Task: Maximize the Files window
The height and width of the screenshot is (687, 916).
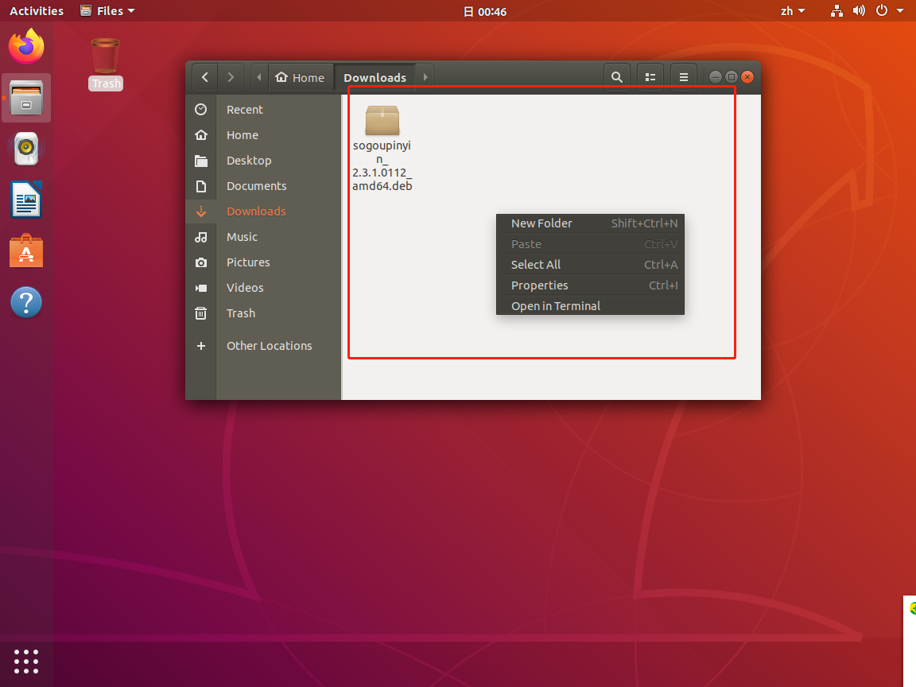Action: tap(731, 77)
